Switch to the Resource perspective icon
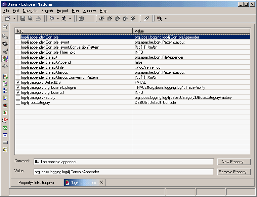This screenshot has width=257, height=197. coord(5,36)
